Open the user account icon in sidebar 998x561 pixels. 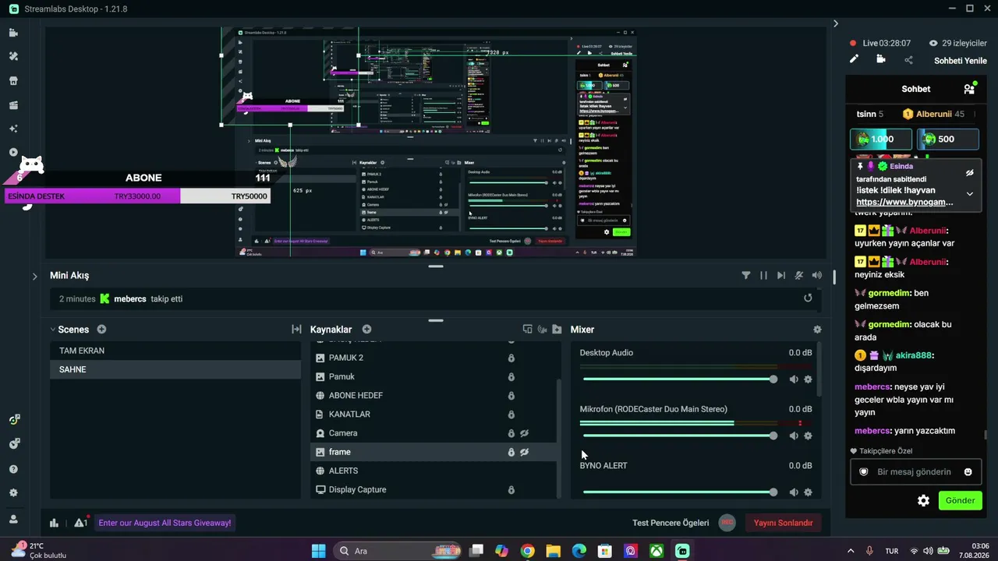[13, 519]
